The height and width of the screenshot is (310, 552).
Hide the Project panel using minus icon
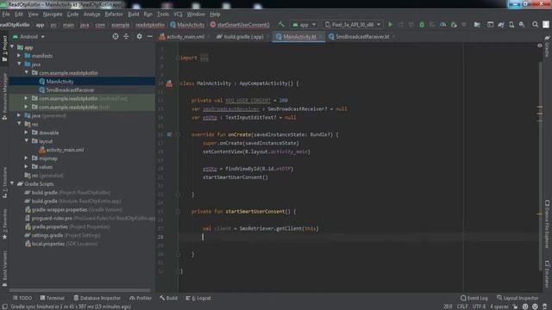pos(150,36)
